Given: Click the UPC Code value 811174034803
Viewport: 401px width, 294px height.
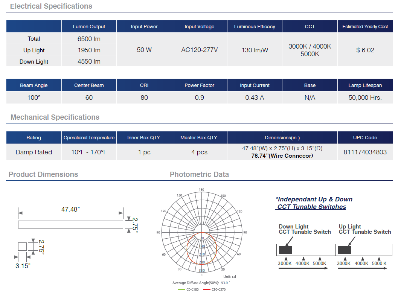Looking at the screenshot, I should 365,152.
